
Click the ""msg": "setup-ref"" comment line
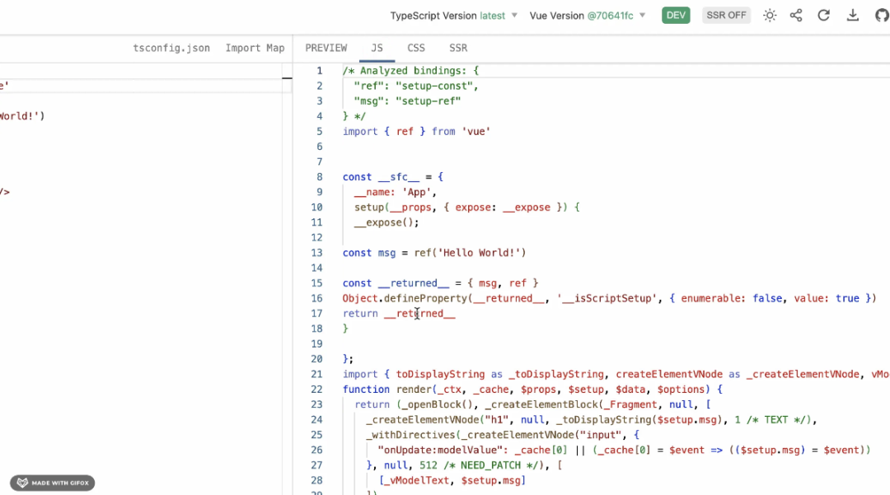pos(407,101)
